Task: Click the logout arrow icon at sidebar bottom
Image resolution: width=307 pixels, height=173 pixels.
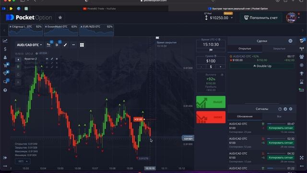Action: (x=5, y=158)
